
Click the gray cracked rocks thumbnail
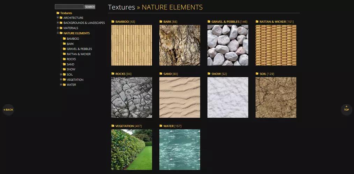coord(132,97)
